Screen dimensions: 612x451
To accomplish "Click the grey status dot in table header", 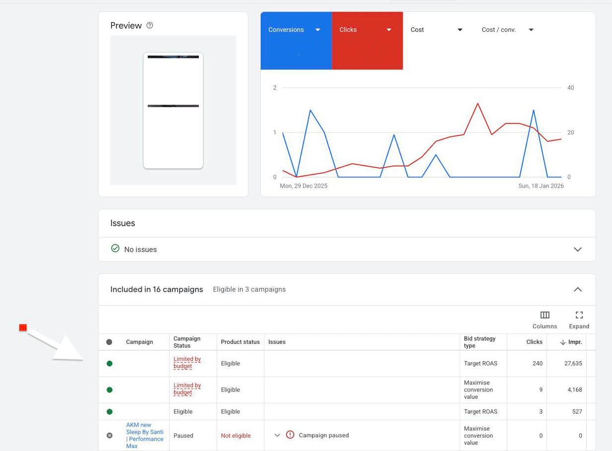I will click(x=109, y=342).
